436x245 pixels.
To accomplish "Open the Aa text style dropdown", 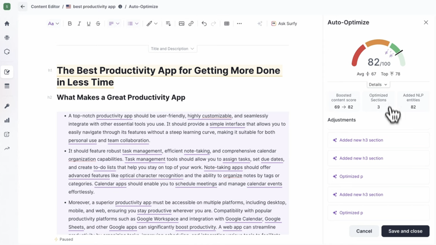I will pos(54,24).
